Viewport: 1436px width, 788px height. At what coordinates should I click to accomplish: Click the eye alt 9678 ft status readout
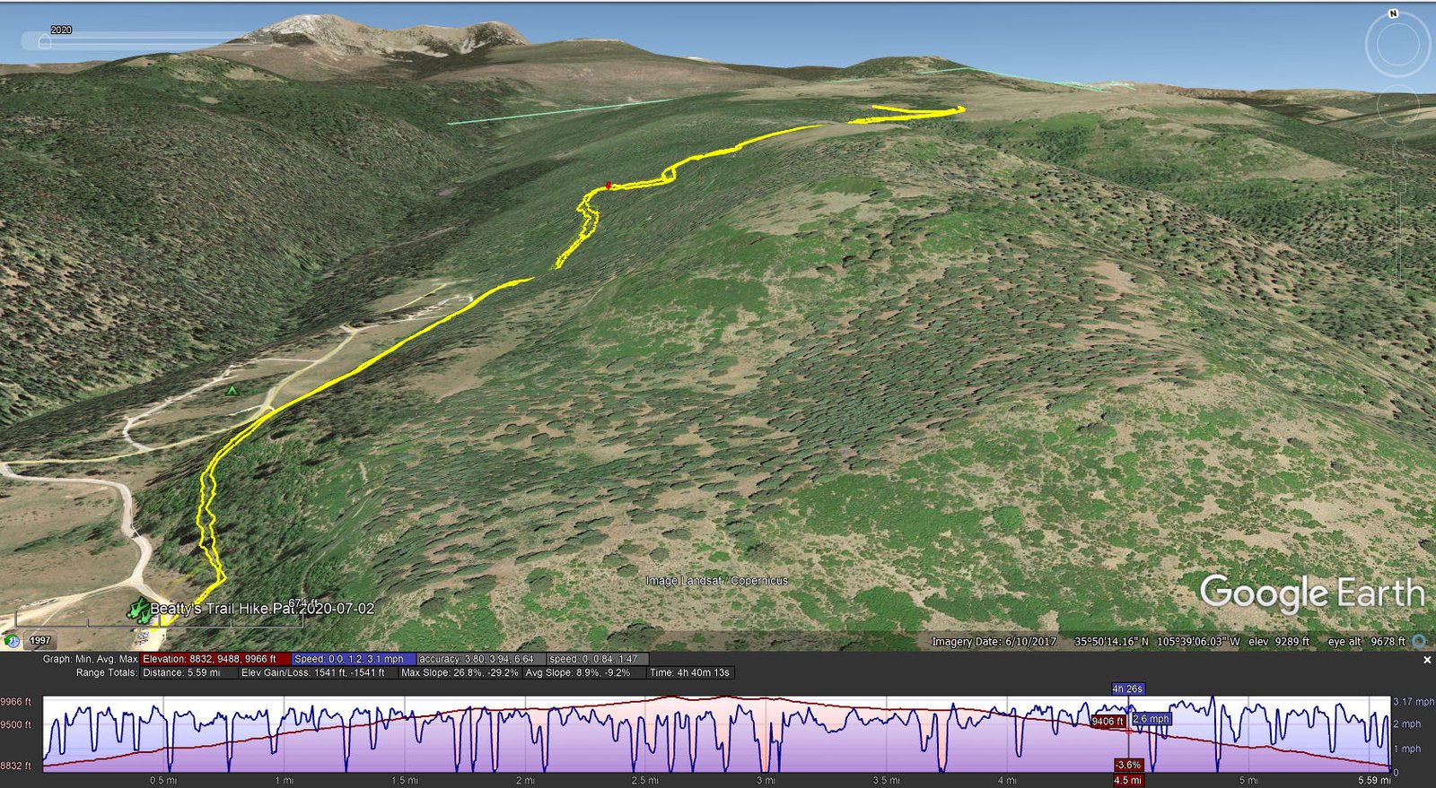click(1367, 642)
